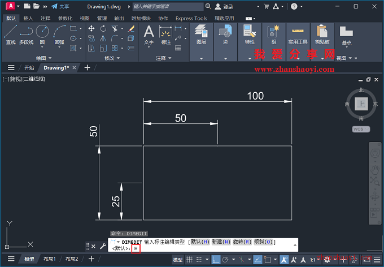The width and height of the screenshot is (384, 267).
Task: Select the Arc (圆弧) tool
Action: click(59, 35)
